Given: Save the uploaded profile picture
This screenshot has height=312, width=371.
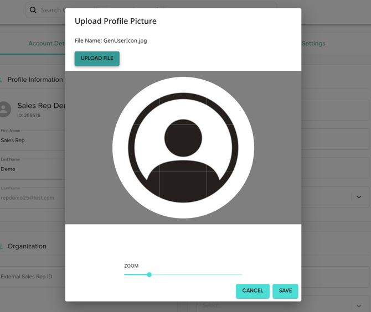Looking at the screenshot, I should coord(285,291).
